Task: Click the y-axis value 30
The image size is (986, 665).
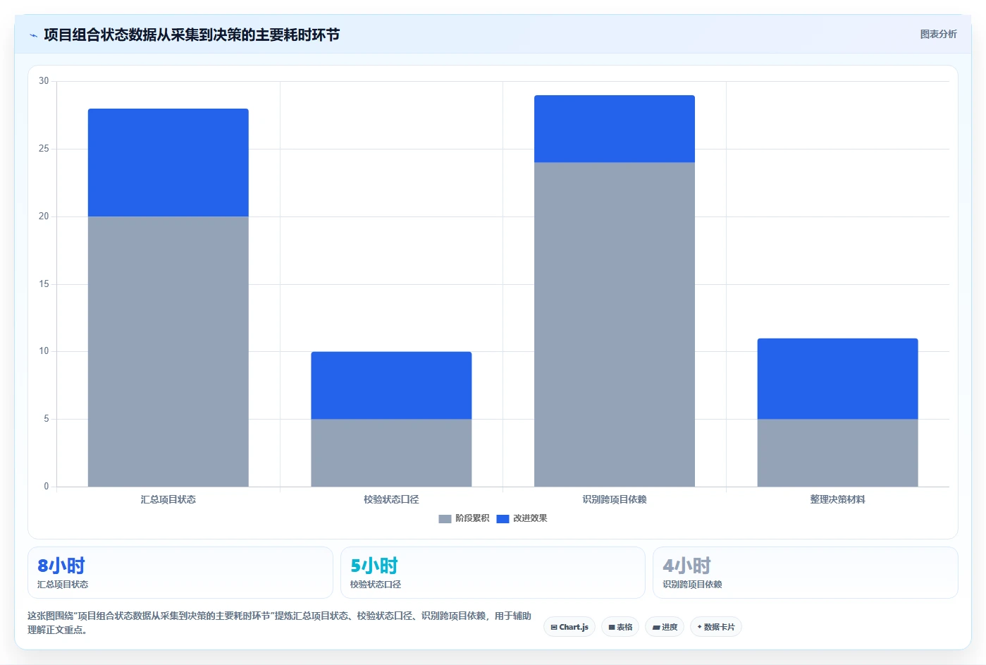Action: [x=44, y=81]
